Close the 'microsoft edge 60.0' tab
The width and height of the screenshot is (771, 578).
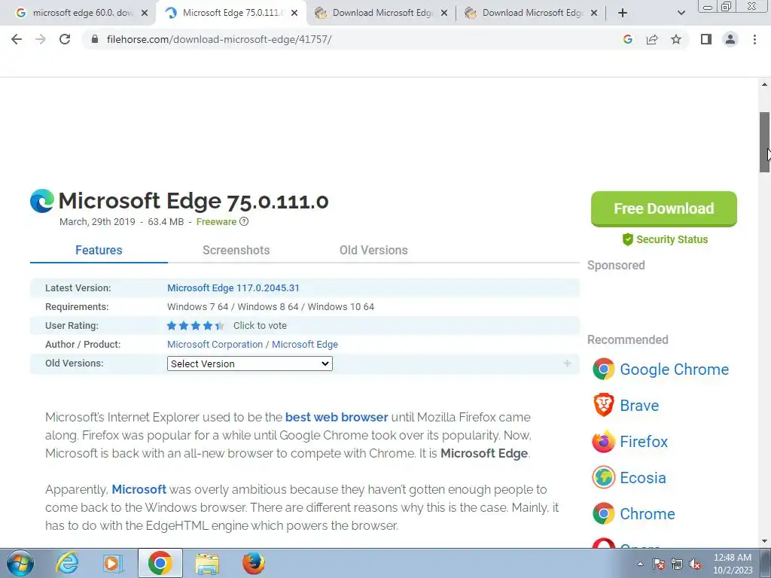[x=144, y=14]
